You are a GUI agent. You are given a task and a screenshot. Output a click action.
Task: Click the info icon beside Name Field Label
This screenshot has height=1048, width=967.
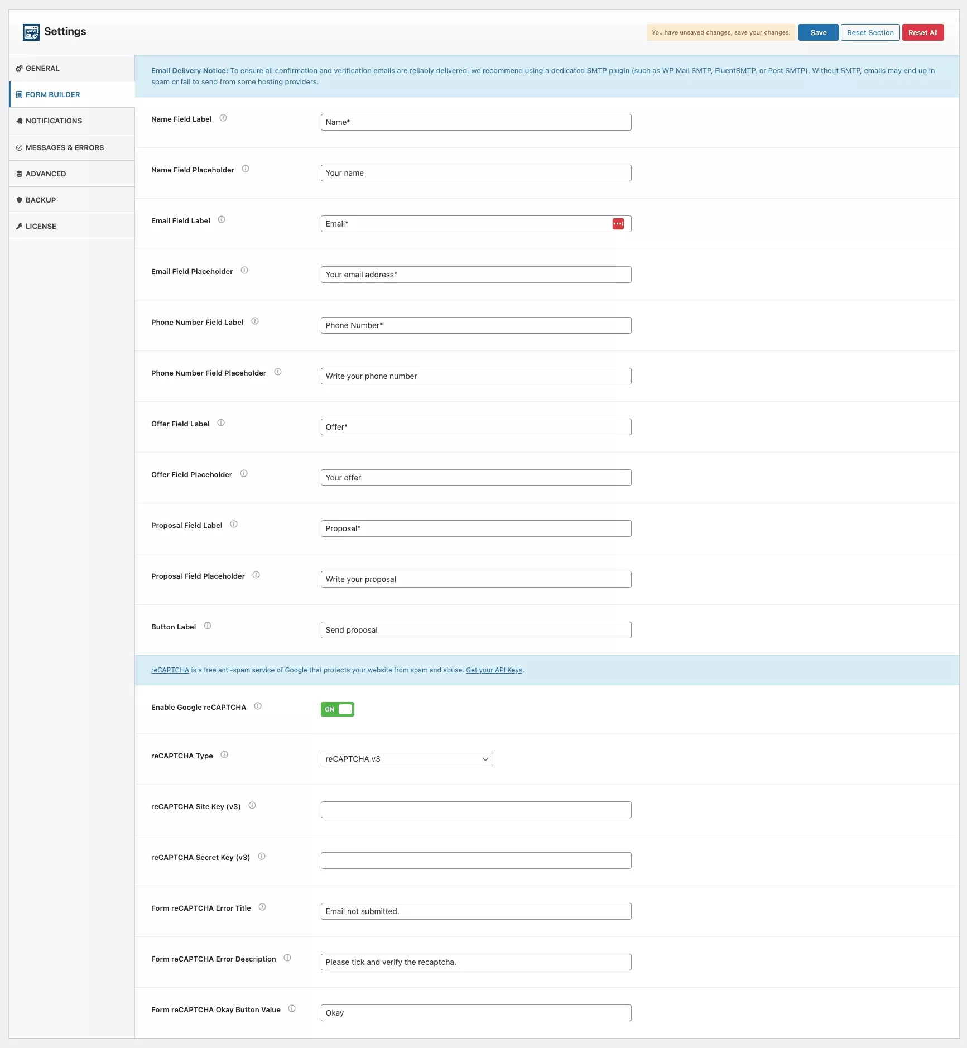(223, 118)
